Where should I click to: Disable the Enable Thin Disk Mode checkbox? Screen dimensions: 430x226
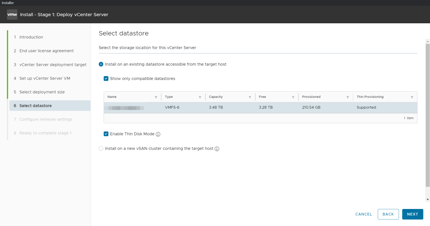(106, 134)
